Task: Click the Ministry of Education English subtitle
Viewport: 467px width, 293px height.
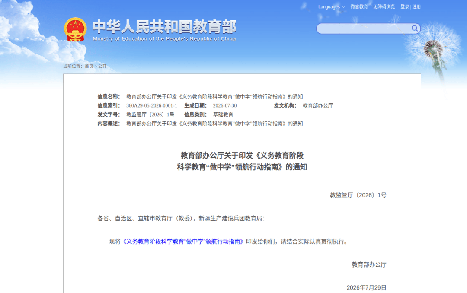Action: 164,39
